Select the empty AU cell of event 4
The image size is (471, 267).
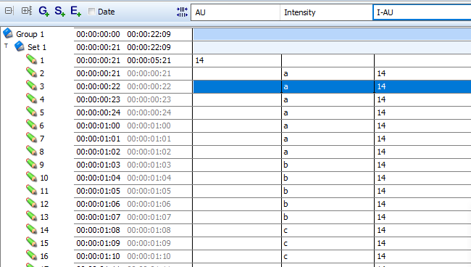point(237,99)
